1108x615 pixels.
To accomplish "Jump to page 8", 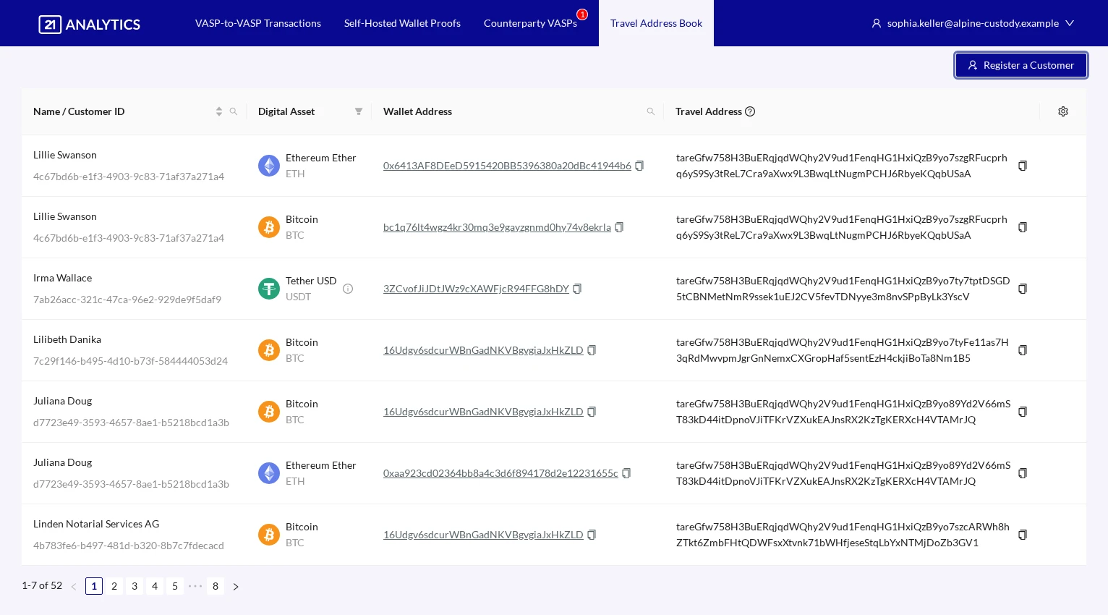I will (x=216, y=586).
